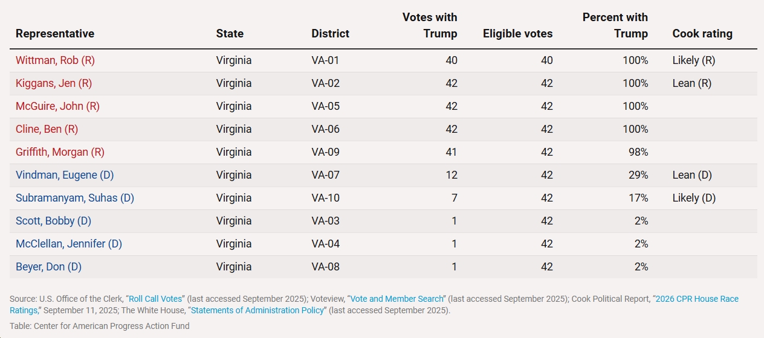Screen dimensions: 764x338
Task: Click on Kiggans, Jen (R) name
Action: [54, 83]
